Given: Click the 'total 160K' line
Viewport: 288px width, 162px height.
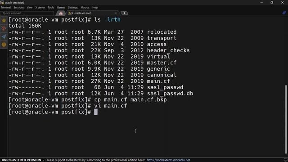Looking at the screenshot, I should pyautogui.click(x=25, y=26).
